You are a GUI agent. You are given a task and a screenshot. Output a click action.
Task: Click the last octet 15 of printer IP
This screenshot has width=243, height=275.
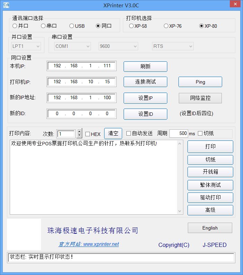pos(107,82)
